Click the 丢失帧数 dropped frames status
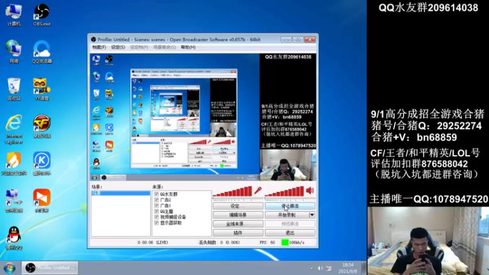This screenshot has width=489, height=275. 219,242
